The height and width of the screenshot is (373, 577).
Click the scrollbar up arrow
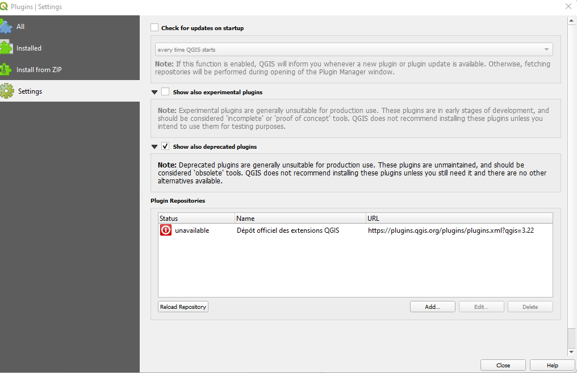tap(571, 20)
